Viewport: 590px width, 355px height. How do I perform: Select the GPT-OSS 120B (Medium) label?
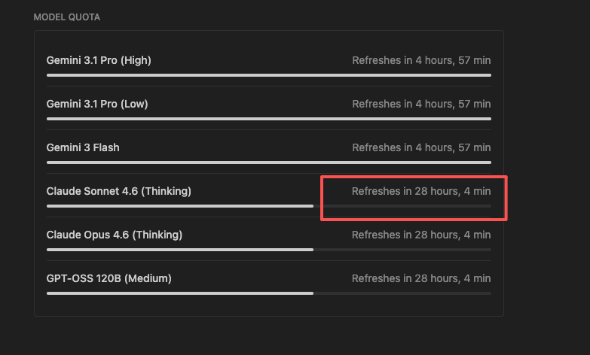[x=109, y=278]
